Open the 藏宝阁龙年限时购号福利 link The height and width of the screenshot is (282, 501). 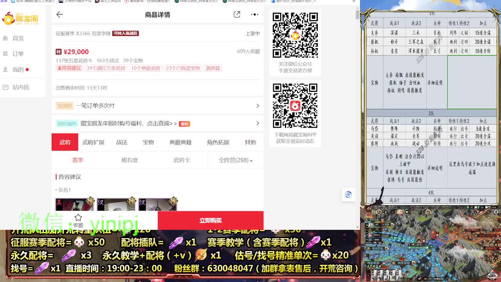[129, 123]
